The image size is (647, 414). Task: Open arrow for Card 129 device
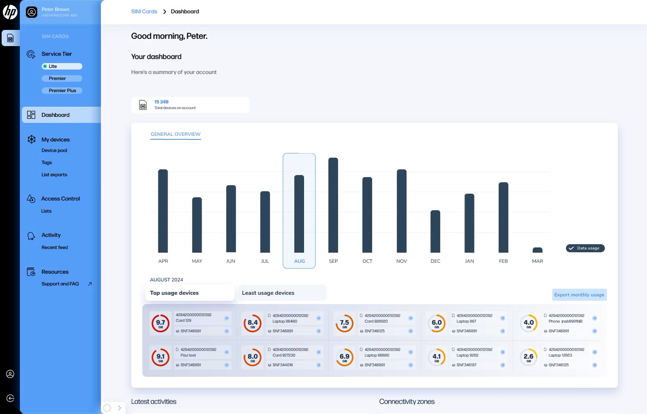tap(226, 318)
